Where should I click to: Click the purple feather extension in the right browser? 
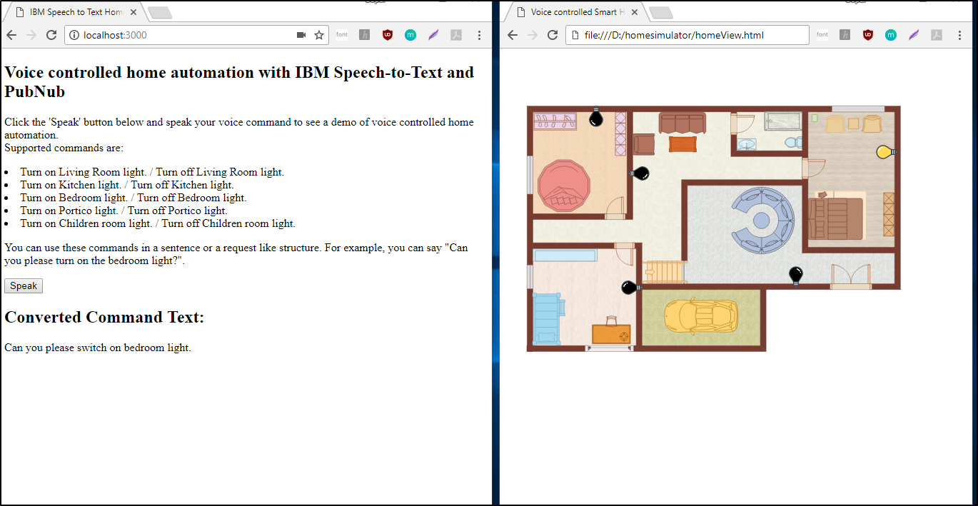[x=914, y=35]
